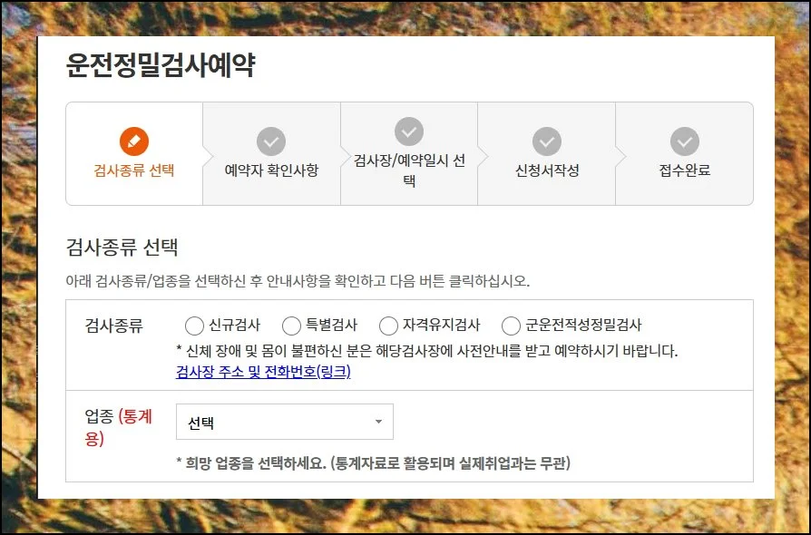811x535 pixels.
Task: Click the checkmark icon on 접수완료 step
Action: pyautogui.click(x=683, y=141)
